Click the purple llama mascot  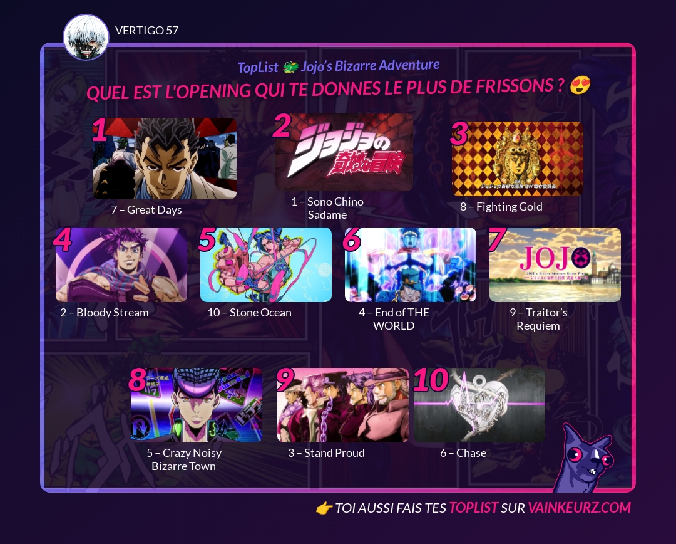point(584,458)
